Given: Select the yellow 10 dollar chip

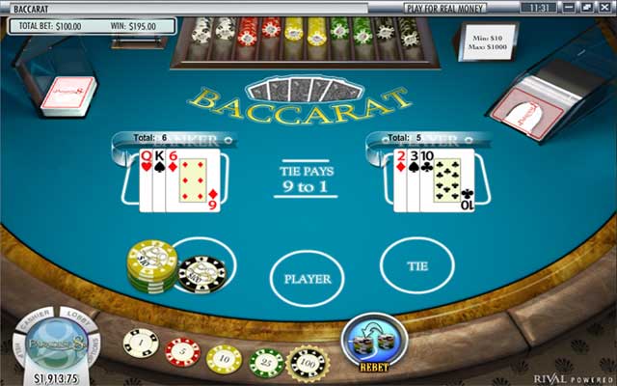Looking at the screenshot, I should click(x=225, y=359).
